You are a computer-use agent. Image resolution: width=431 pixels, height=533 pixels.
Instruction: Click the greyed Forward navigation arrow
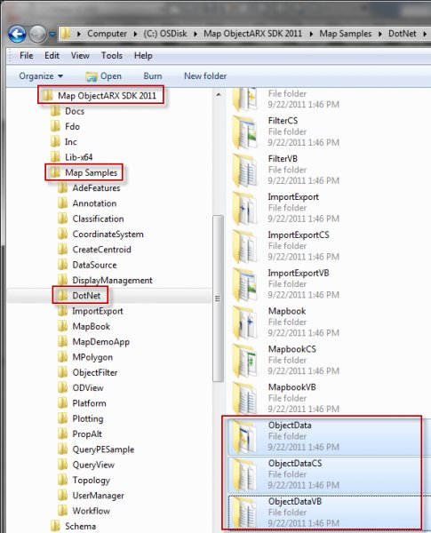coord(37,34)
